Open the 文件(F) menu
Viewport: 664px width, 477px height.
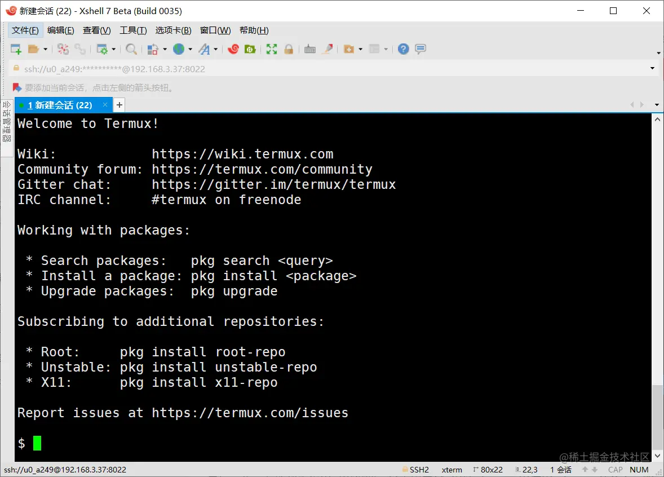[25, 30]
